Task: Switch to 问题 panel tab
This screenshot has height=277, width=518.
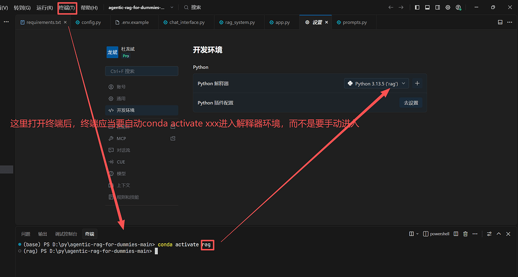Action: click(x=26, y=234)
